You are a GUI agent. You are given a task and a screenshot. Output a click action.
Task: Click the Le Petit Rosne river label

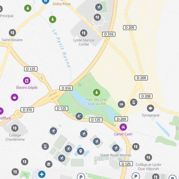(x=61, y=49)
